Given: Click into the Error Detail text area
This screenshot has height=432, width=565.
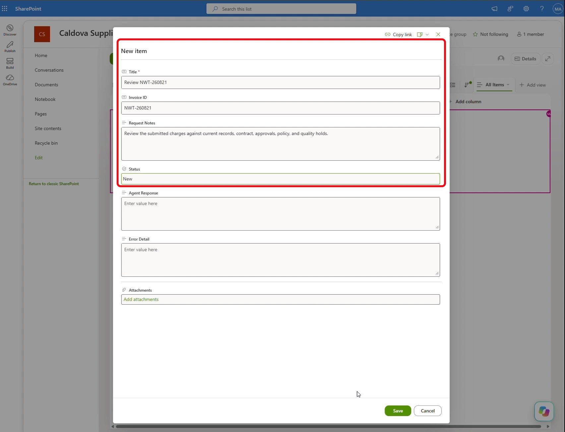Looking at the screenshot, I should pos(281,260).
